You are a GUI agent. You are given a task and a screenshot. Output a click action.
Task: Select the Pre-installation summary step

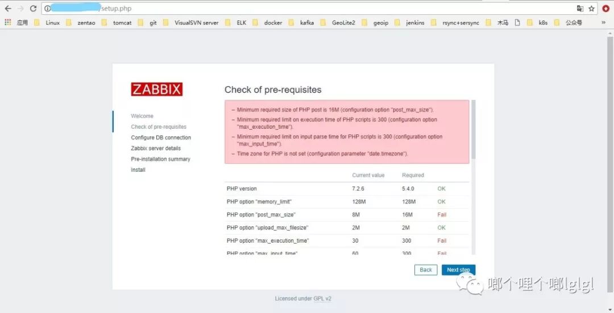pos(160,159)
